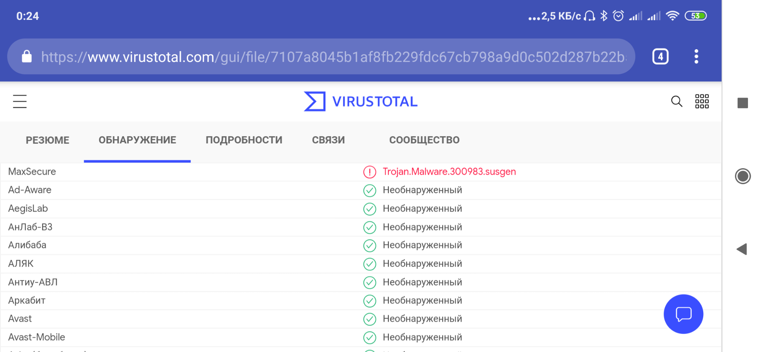Viewport: 764px width, 352px height.
Task: Tap the Android square recents button
Action: click(x=743, y=103)
